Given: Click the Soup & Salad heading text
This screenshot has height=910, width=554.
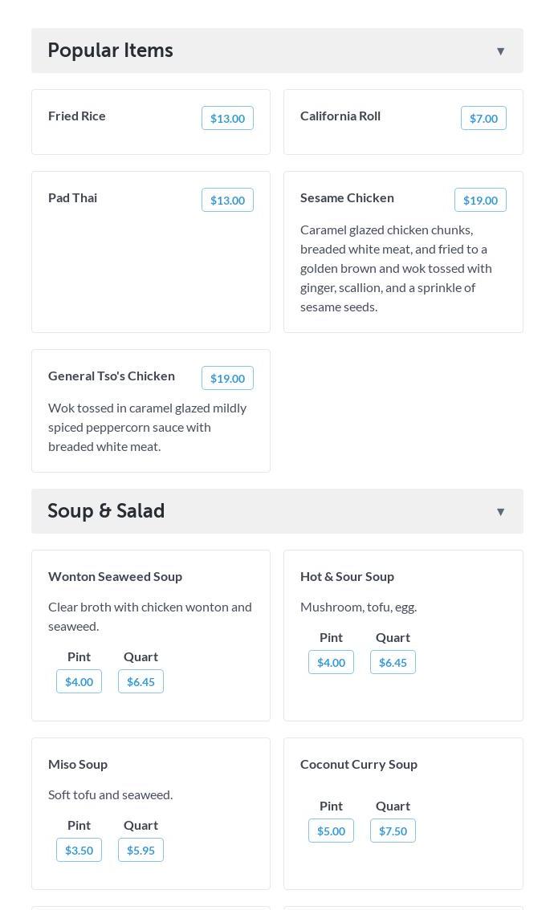Looking at the screenshot, I should point(106,511).
